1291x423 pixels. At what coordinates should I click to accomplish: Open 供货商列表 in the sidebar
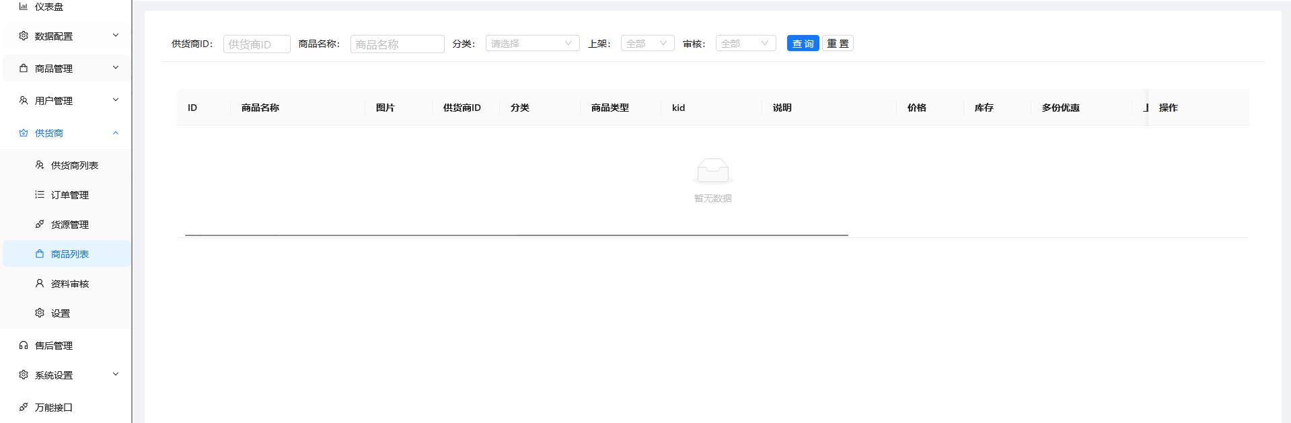[x=74, y=165]
